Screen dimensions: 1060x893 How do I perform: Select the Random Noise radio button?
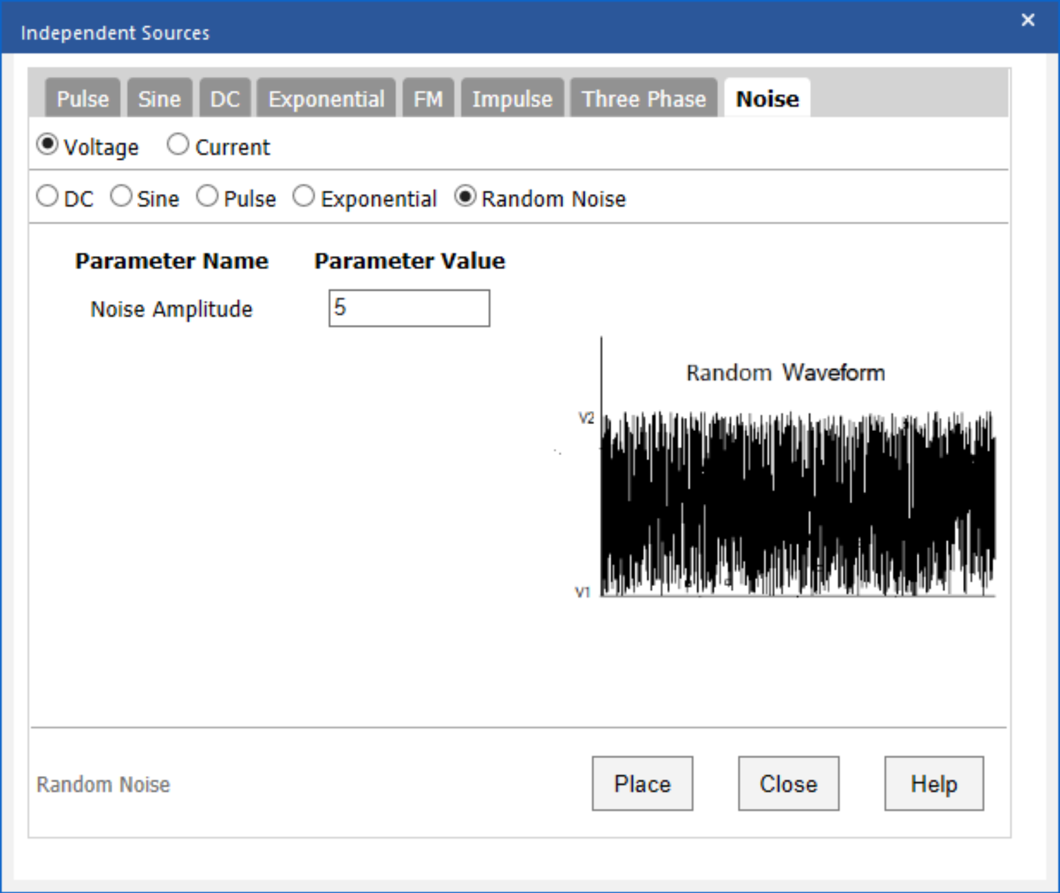pos(466,196)
